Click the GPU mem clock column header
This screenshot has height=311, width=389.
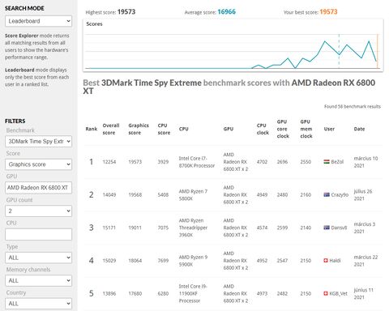tap(306, 129)
